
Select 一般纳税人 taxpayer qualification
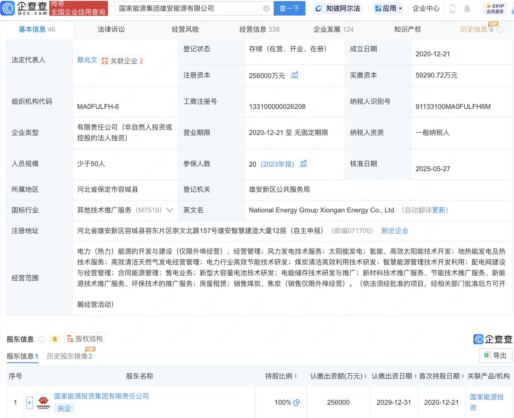(432, 133)
